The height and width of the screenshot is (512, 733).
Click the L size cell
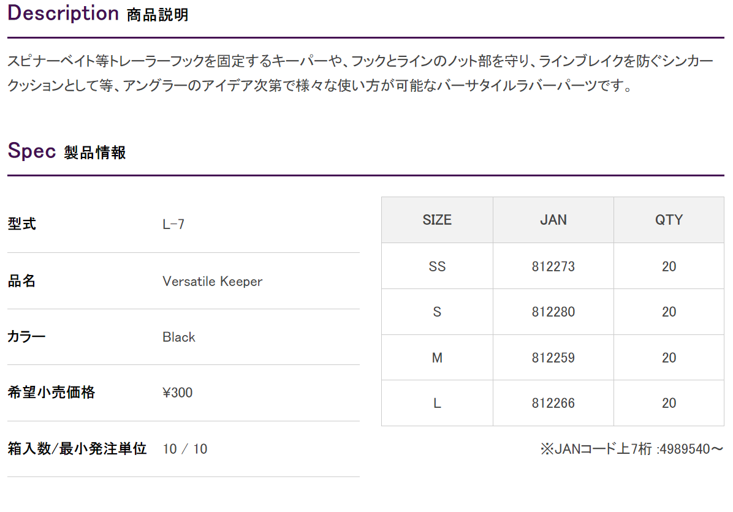(437, 403)
